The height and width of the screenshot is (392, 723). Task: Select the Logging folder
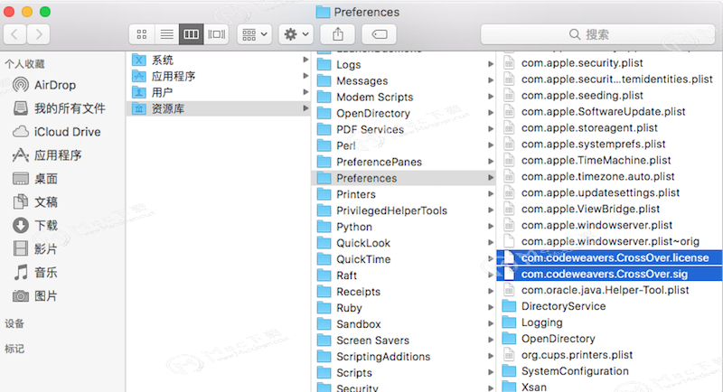pos(609,322)
